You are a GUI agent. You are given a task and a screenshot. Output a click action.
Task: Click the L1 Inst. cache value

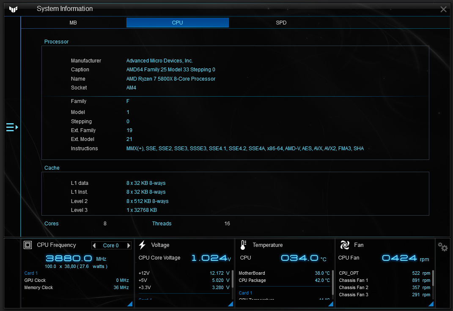pyautogui.click(x=146, y=192)
